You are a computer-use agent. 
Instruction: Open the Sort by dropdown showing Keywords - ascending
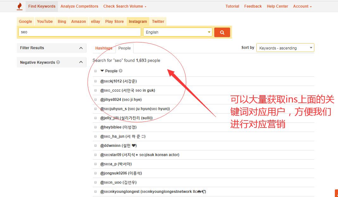coord(285,48)
